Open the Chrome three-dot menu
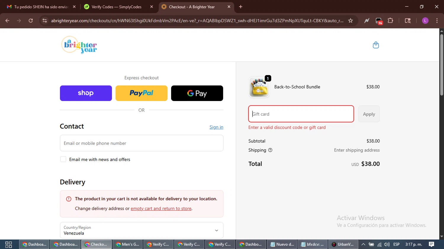Viewport: 444px width, 249px height. point(437,21)
